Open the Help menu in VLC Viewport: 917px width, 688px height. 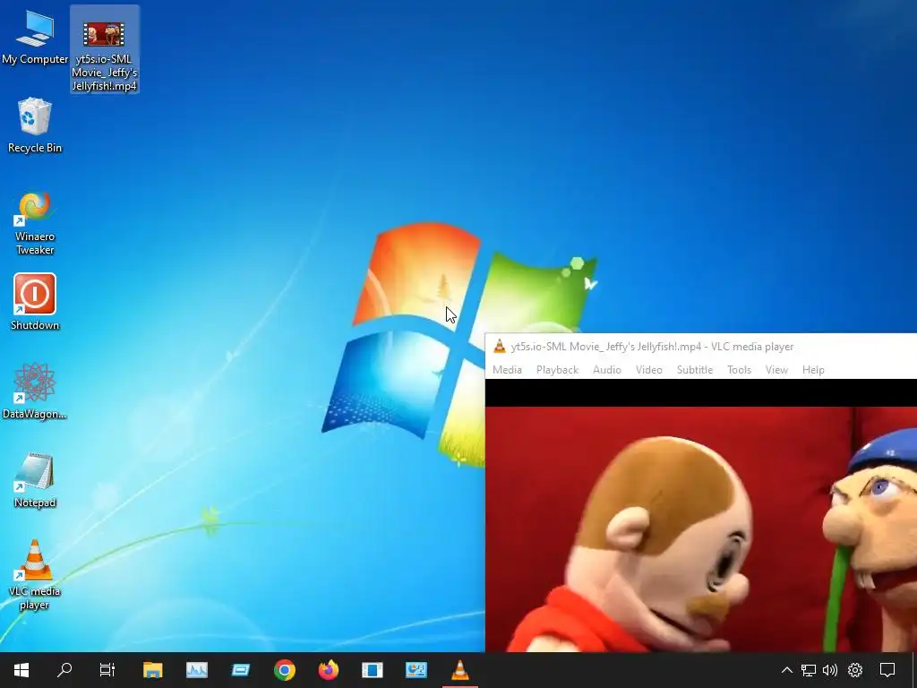813,370
